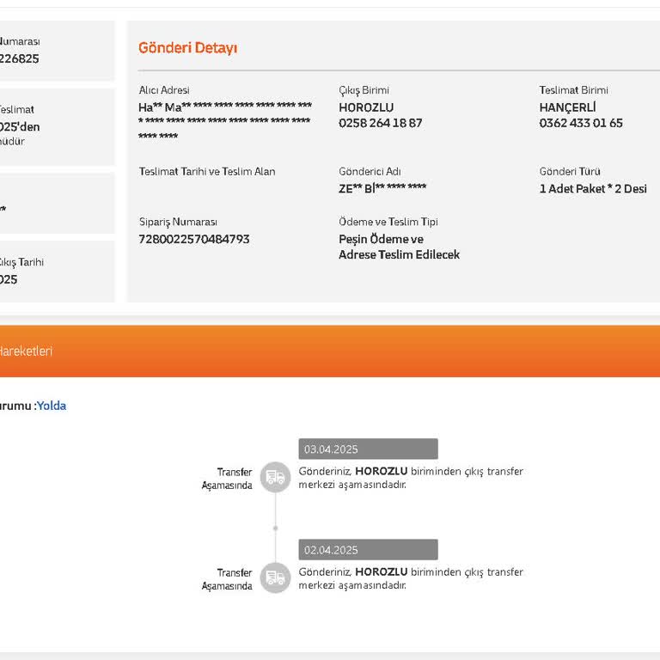Click Transfer Aşamasında label for 02.04.2025

tap(227, 579)
